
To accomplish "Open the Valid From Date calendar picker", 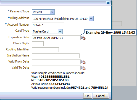I will (83, 62).
